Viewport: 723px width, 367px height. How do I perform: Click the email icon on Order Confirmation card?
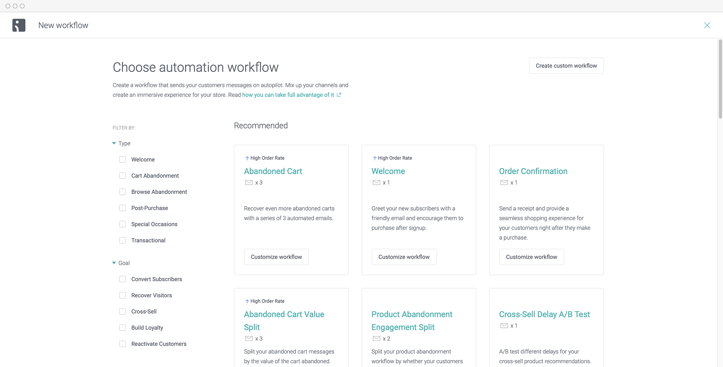pyautogui.click(x=504, y=183)
